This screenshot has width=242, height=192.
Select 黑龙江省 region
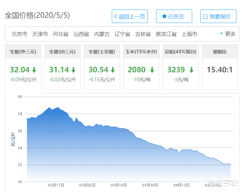point(166,34)
